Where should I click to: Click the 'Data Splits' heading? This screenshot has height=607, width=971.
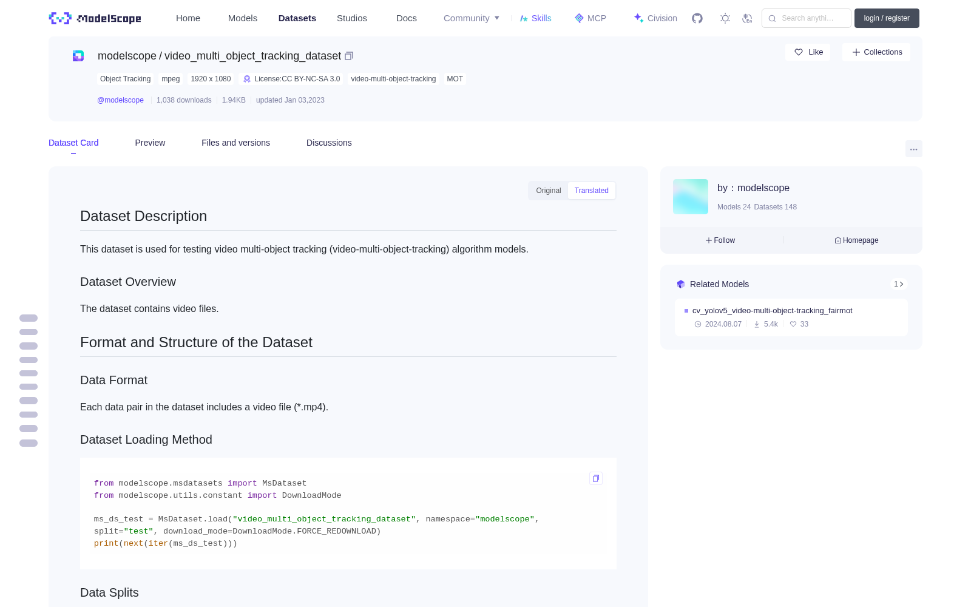[109, 592]
